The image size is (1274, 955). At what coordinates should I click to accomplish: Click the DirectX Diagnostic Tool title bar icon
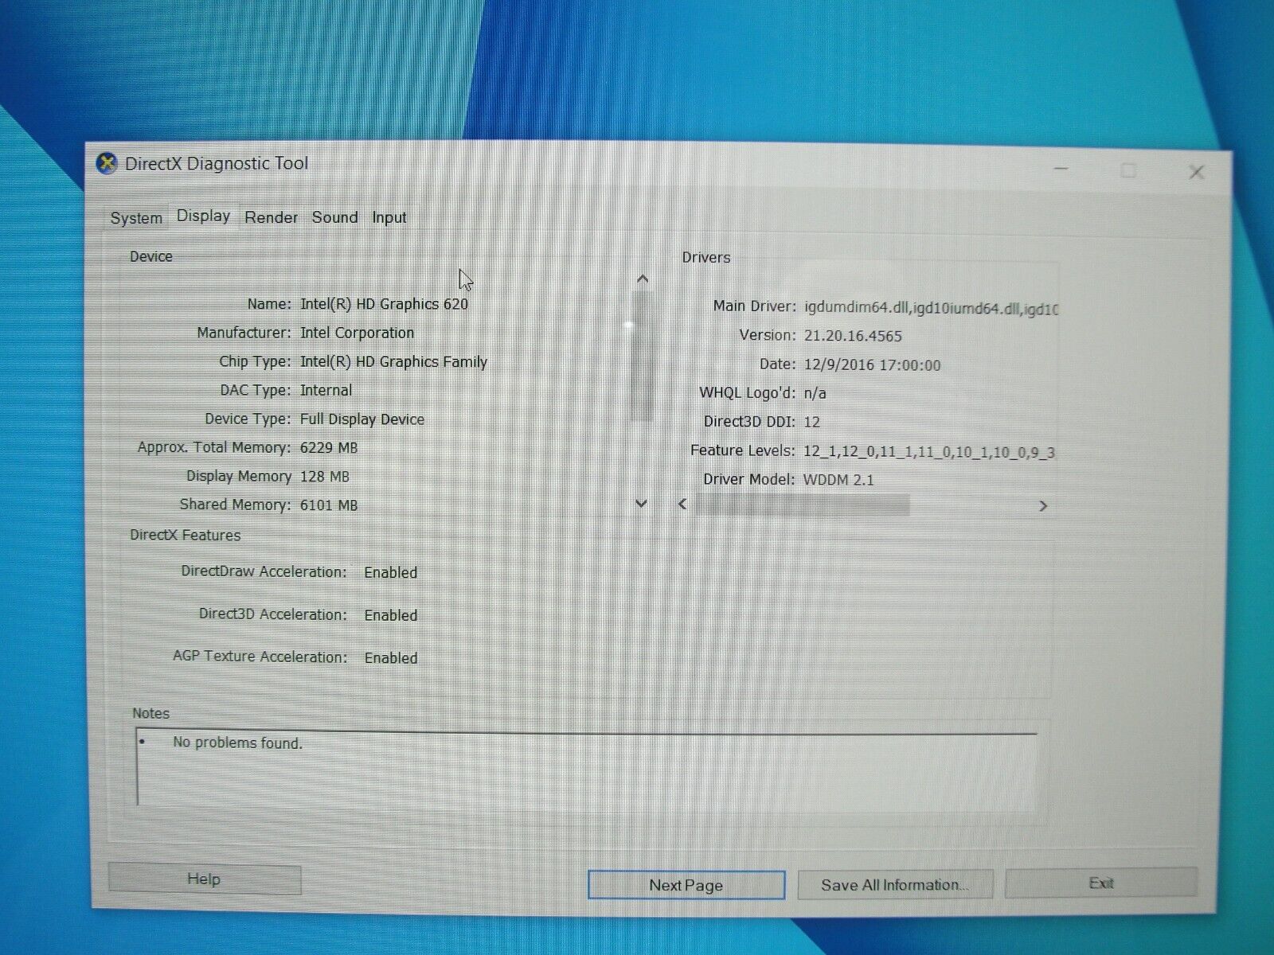tap(105, 163)
